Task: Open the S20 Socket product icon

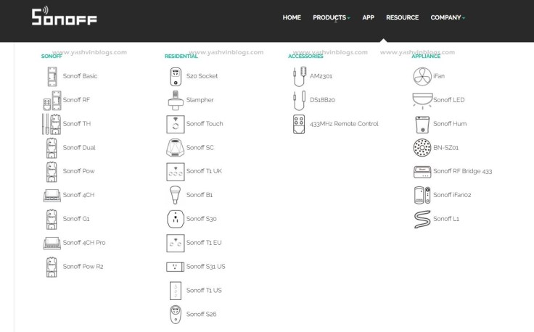Action: click(175, 76)
